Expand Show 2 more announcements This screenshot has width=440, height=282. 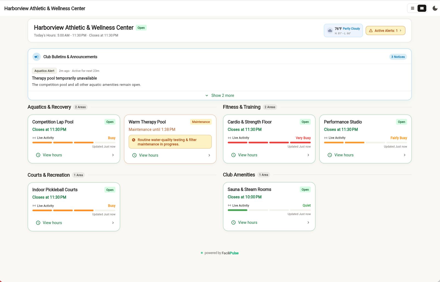pos(220,95)
